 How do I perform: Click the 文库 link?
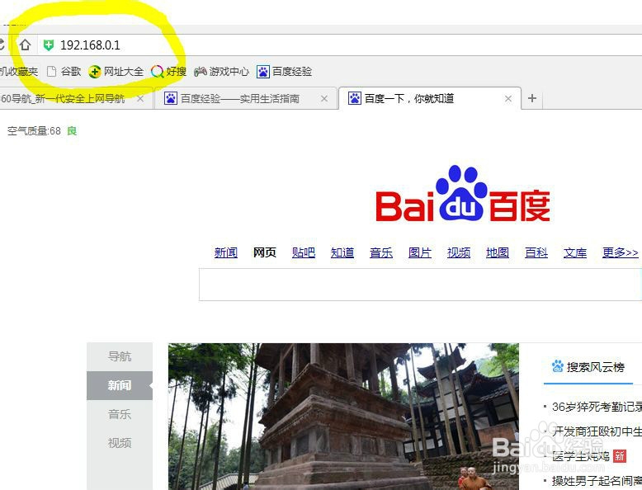point(575,252)
